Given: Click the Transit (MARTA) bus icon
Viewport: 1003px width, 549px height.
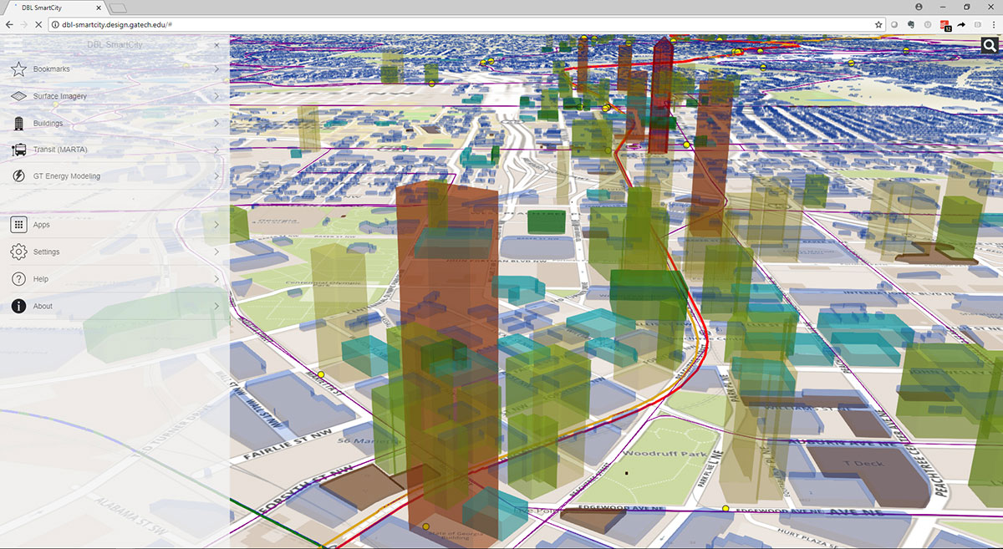Looking at the screenshot, I should tap(18, 150).
